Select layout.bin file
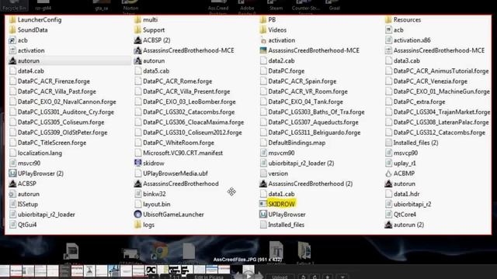The width and height of the screenshot is (497, 279). [x=157, y=205]
